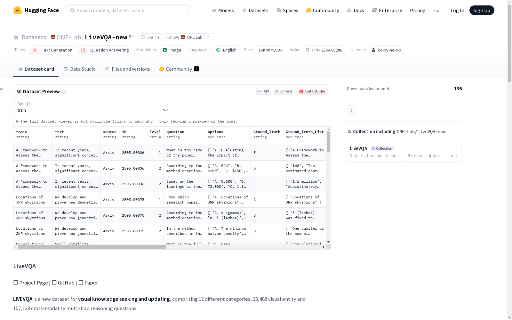Click the like count number 1
512x320 pixels.
point(158,37)
